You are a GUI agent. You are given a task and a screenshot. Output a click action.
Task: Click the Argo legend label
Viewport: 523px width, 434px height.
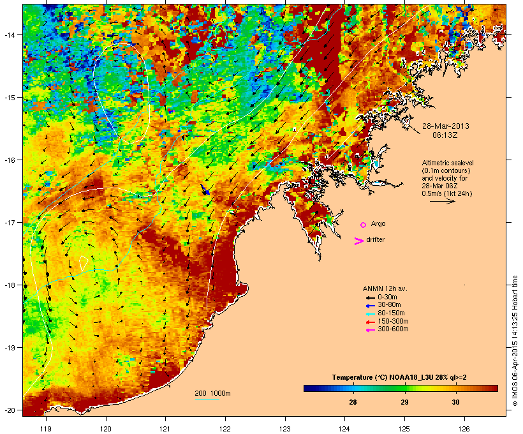(x=378, y=223)
